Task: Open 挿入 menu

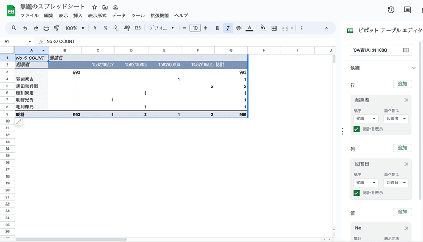Action: (x=78, y=16)
